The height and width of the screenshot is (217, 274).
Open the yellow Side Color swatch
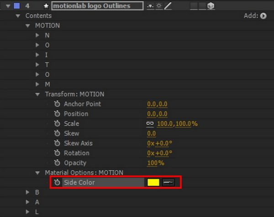pos(153,182)
